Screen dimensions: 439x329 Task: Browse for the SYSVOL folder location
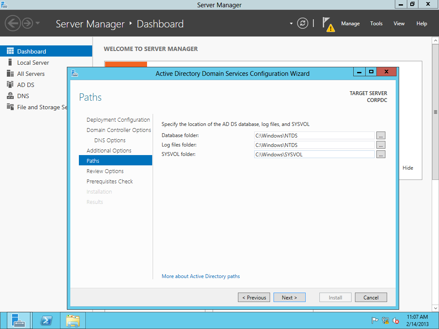click(x=381, y=154)
